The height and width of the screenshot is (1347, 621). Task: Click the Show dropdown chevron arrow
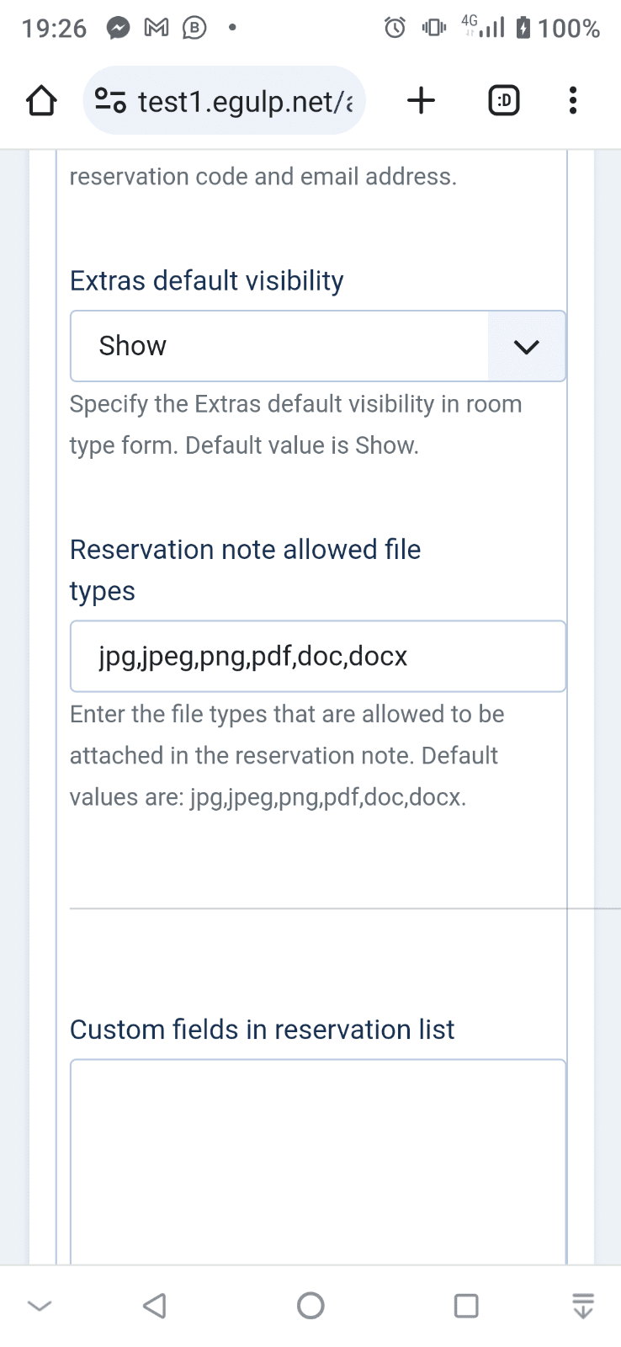coord(526,346)
